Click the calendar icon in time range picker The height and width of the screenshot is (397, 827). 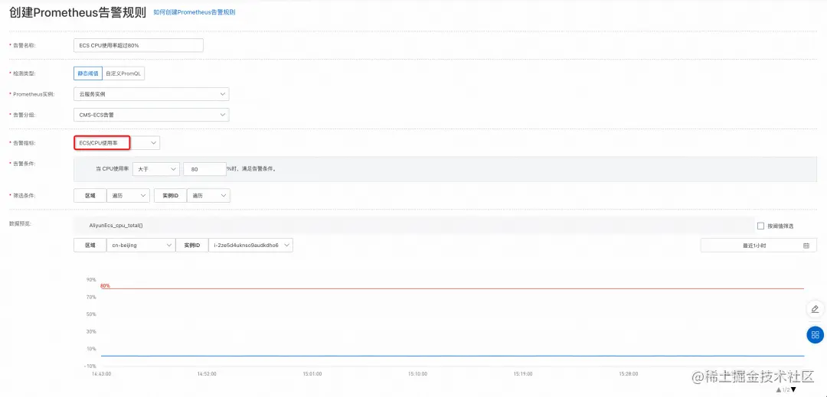pos(806,246)
